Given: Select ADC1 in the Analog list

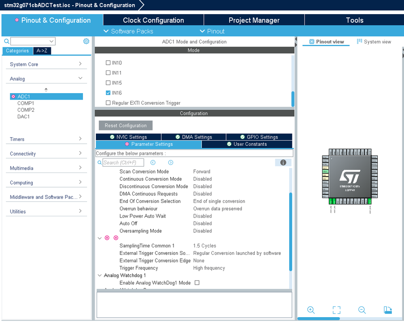Looking at the screenshot, I should tap(47, 96).
